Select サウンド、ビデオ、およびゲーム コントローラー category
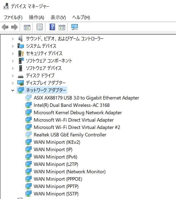The image size is (176, 199). tap(65, 39)
